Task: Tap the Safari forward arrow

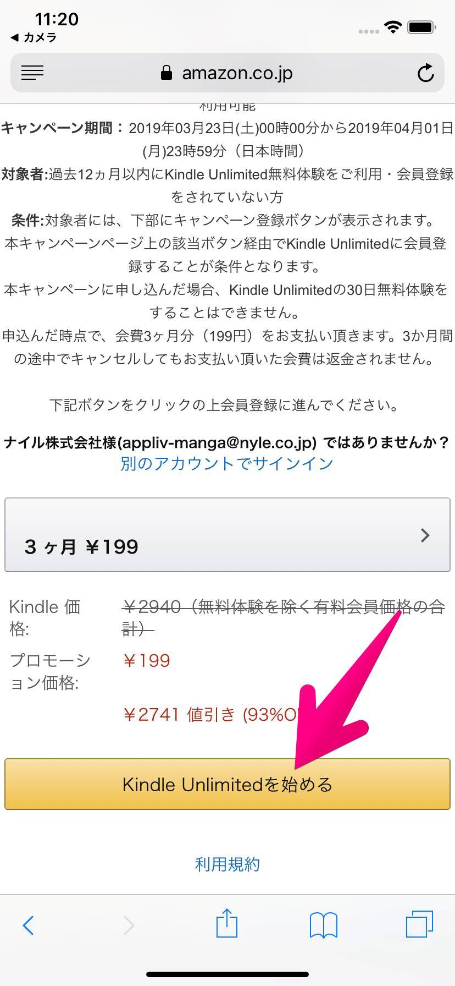Action: (x=129, y=925)
